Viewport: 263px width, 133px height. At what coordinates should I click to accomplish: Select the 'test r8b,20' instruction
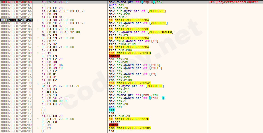pos(119,116)
